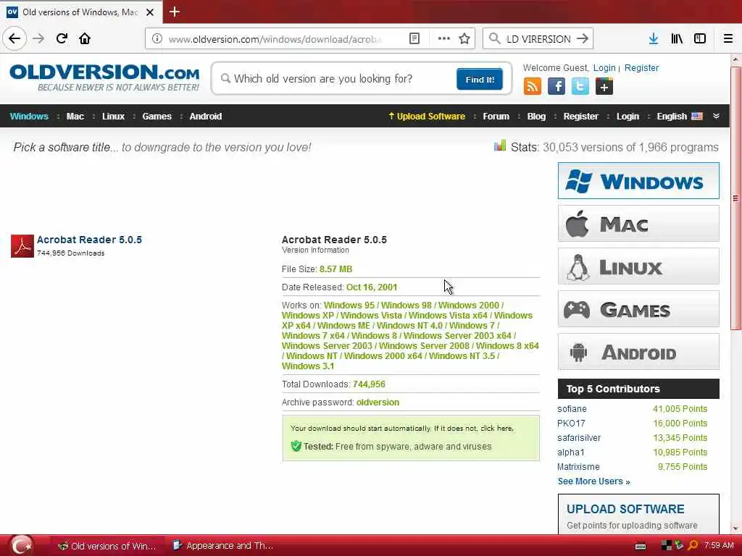Screen dimensions: 742x556
Task: Click contributor safarisilver
Action: point(579,438)
